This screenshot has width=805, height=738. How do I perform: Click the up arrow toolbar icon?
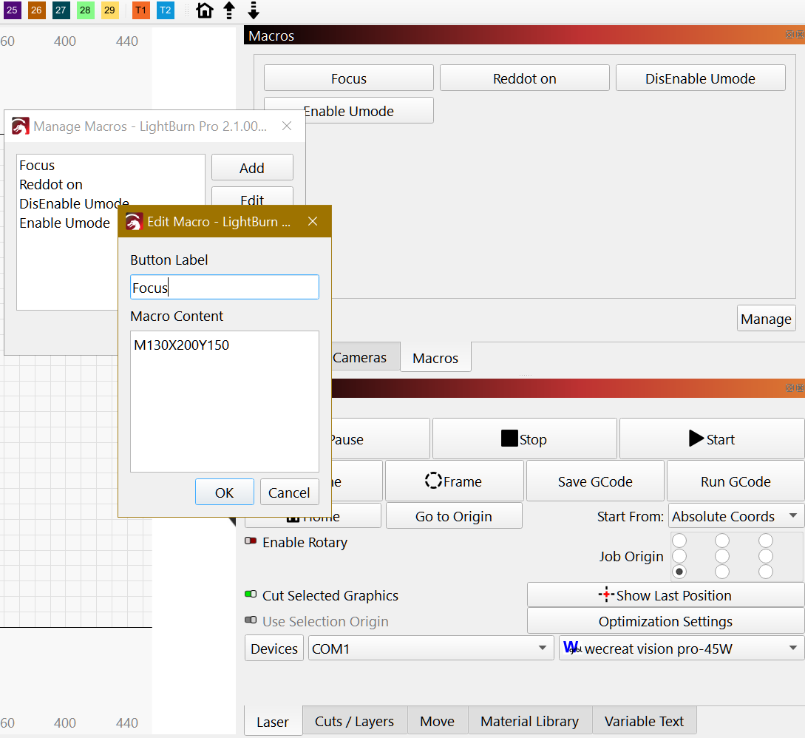click(x=229, y=10)
